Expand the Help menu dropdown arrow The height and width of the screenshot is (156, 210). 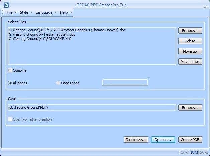(x=71, y=13)
